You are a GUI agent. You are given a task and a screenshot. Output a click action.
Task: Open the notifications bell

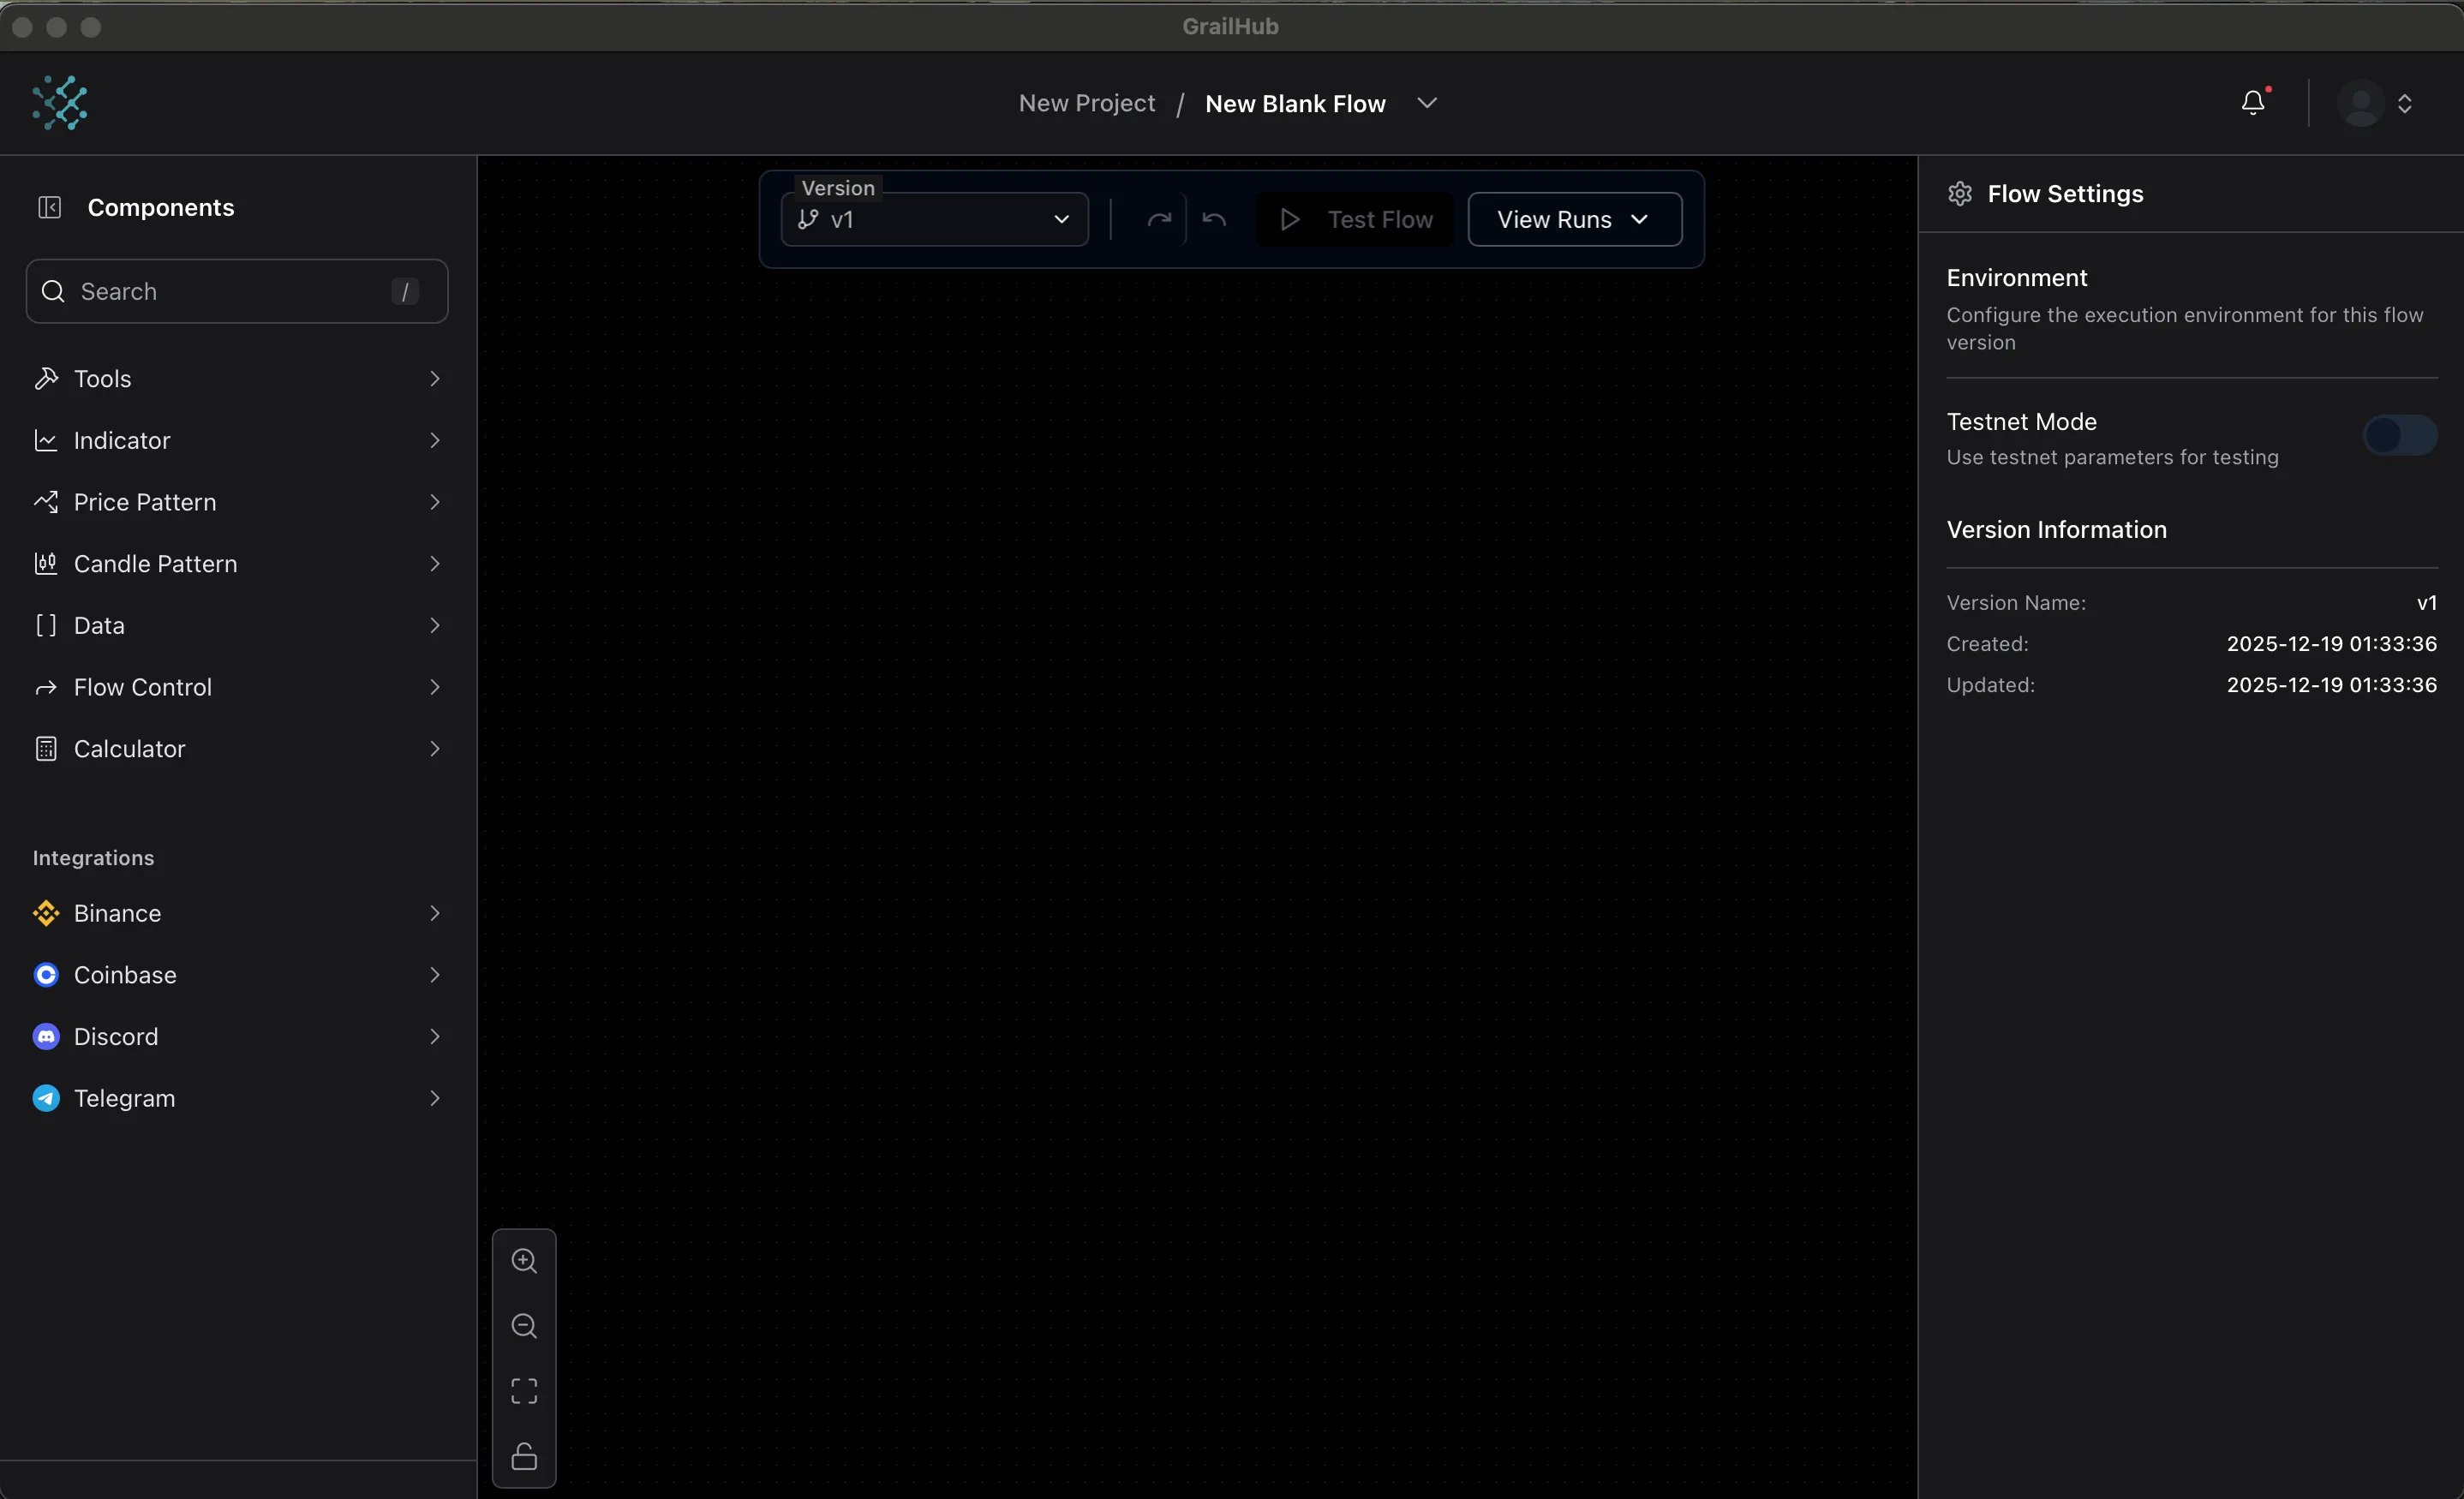click(x=2253, y=102)
